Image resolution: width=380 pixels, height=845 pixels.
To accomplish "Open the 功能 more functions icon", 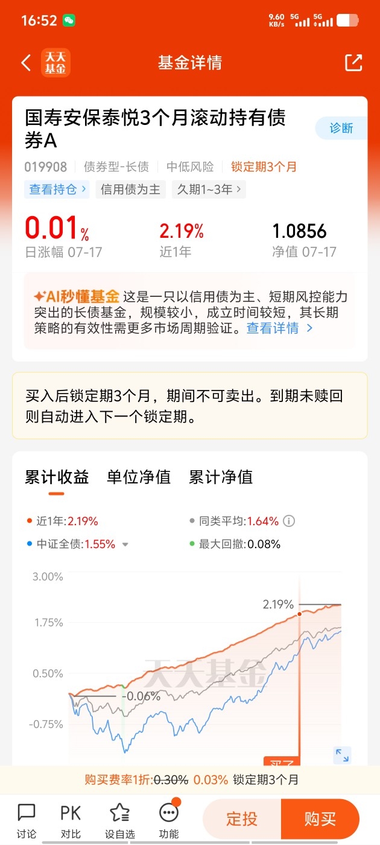I will click(x=169, y=812).
